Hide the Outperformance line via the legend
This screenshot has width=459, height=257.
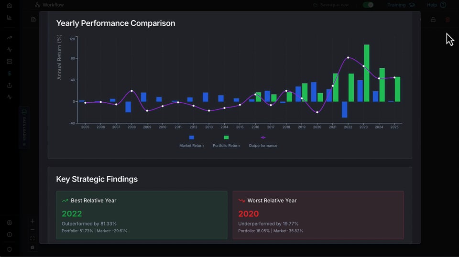pos(263,141)
